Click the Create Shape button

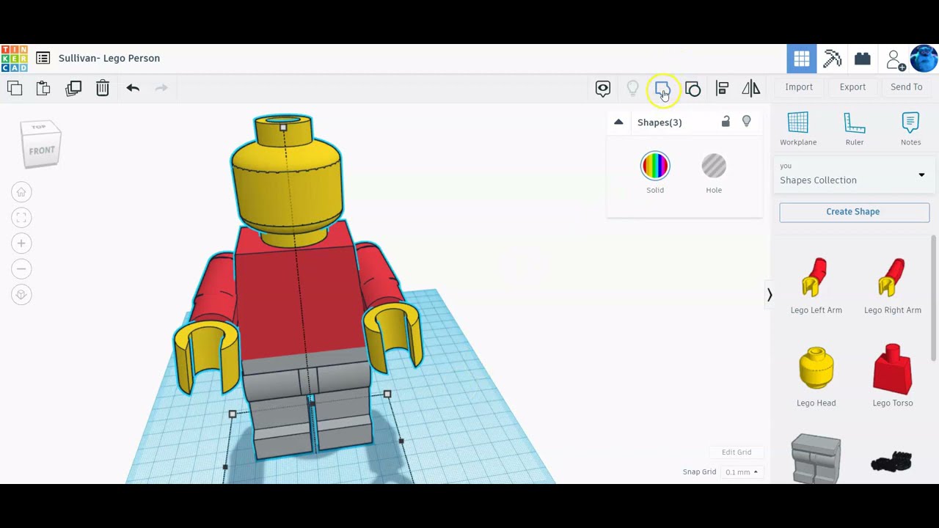pyautogui.click(x=854, y=212)
